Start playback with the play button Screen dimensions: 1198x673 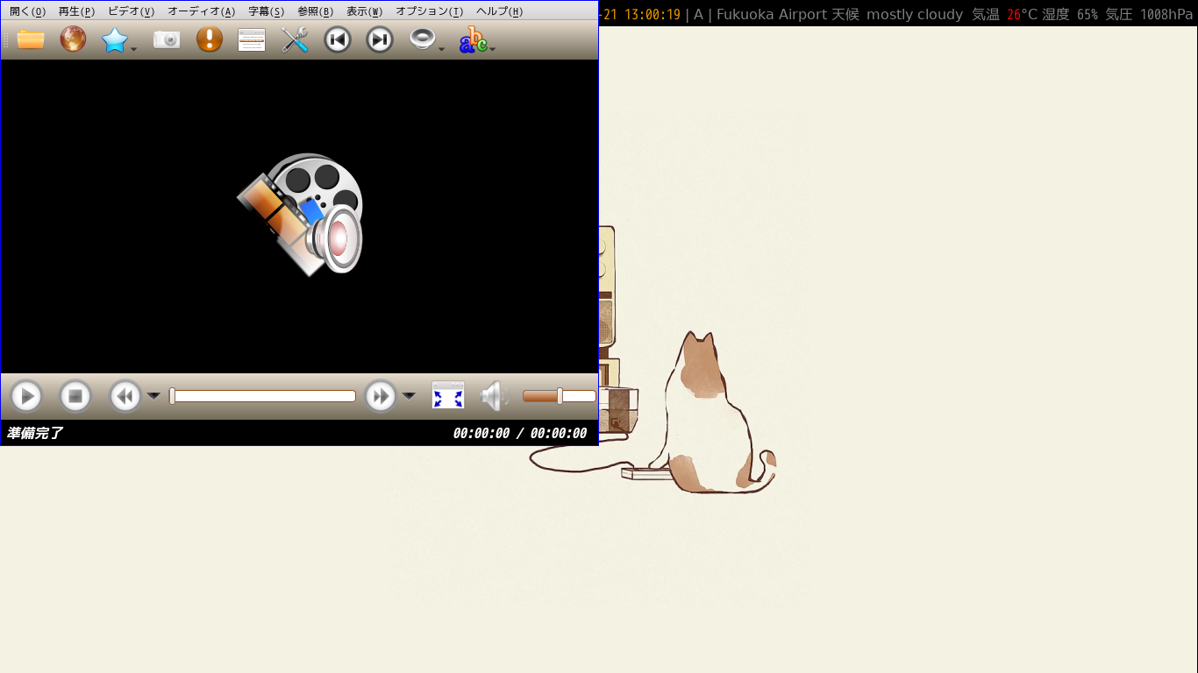coord(26,396)
